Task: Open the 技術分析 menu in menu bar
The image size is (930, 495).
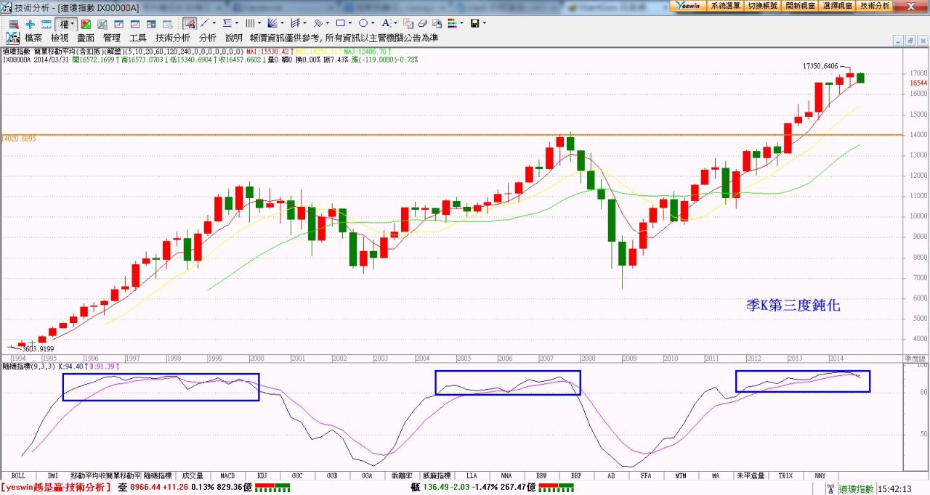Action: click(173, 38)
